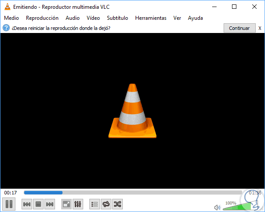The height and width of the screenshot is (212, 265).
Task: Pause playback with the pause button
Action: tap(9, 204)
